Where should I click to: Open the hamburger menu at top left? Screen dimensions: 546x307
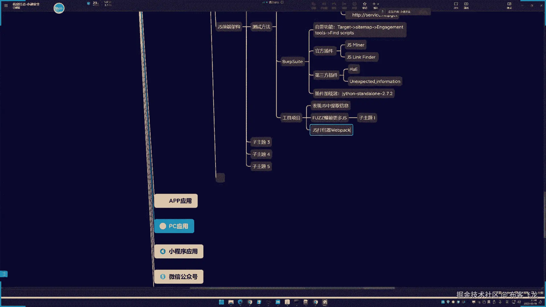pos(6,5)
